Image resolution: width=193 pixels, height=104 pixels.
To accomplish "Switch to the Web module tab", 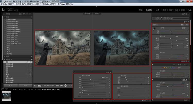I will click(189, 10).
